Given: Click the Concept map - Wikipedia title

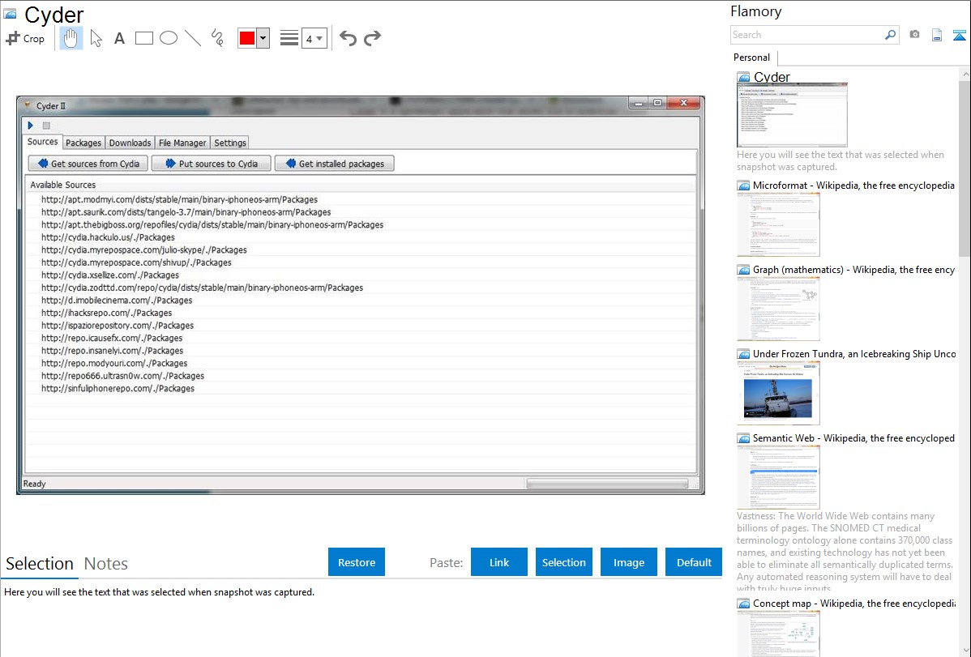Looking at the screenshot, I should pos(854,603).
